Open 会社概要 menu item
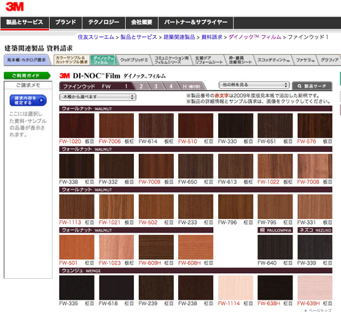 click(142, 22)
